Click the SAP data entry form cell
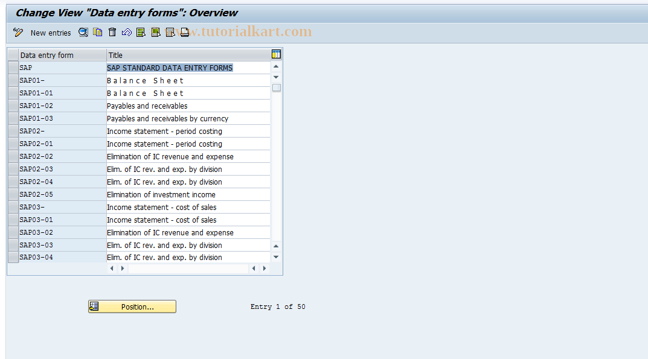Image resolution: width=648 pixels, height=359 pixels. click(62, 68)
